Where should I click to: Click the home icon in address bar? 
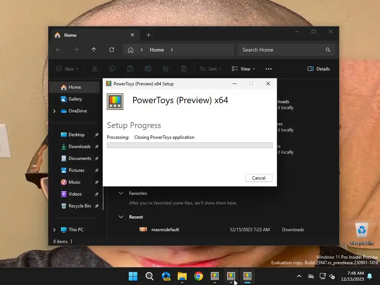click(131, 50)
